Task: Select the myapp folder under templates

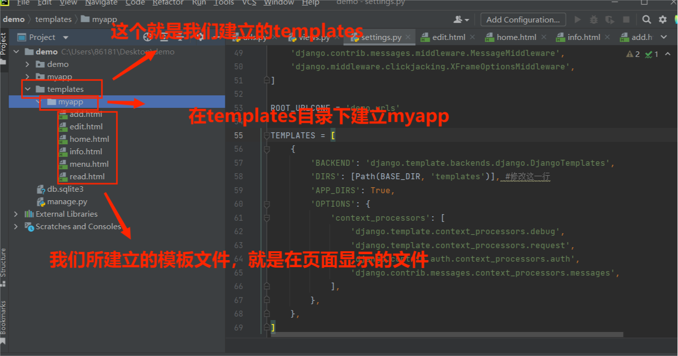Action: click(x=70, y=102)
